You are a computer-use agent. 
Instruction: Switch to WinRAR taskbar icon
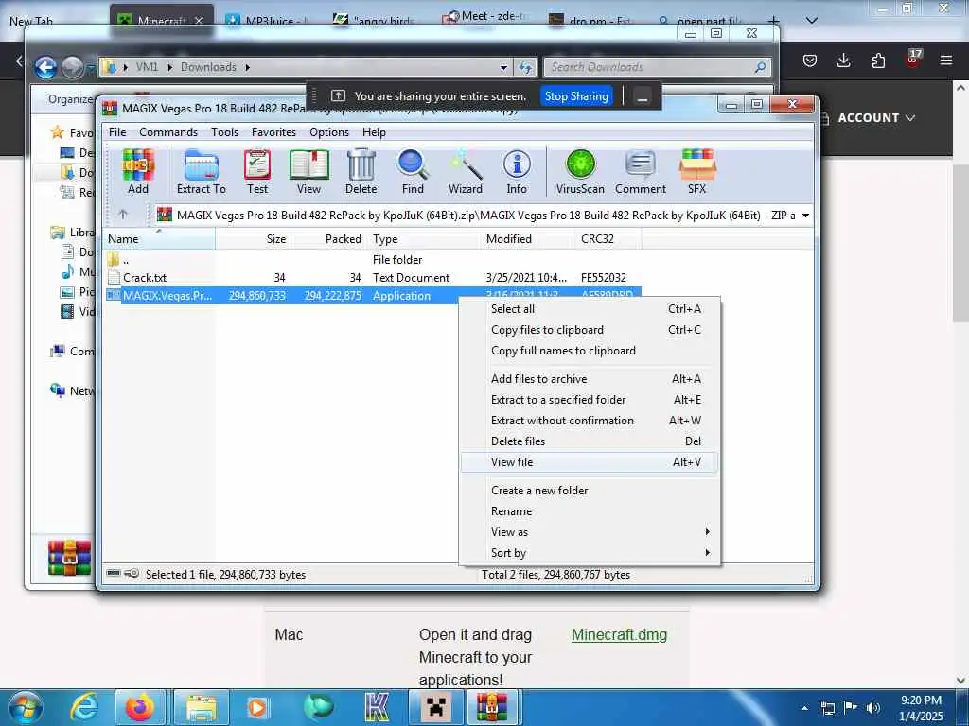491,707
